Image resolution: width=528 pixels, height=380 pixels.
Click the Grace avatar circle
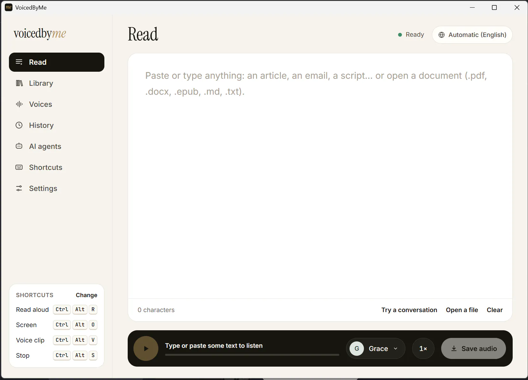click(x=357, y=348)
